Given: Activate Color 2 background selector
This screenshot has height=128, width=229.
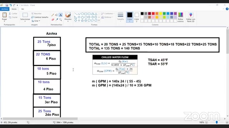Looking at the screenshot, I should click(137, 17).
